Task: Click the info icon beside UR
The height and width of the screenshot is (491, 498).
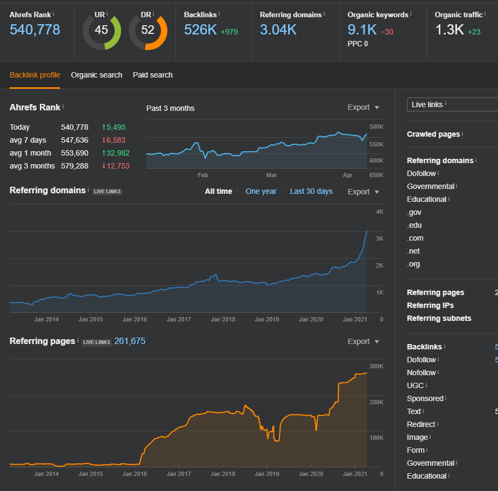Action: pyautogui.click(x=107, y=14)
